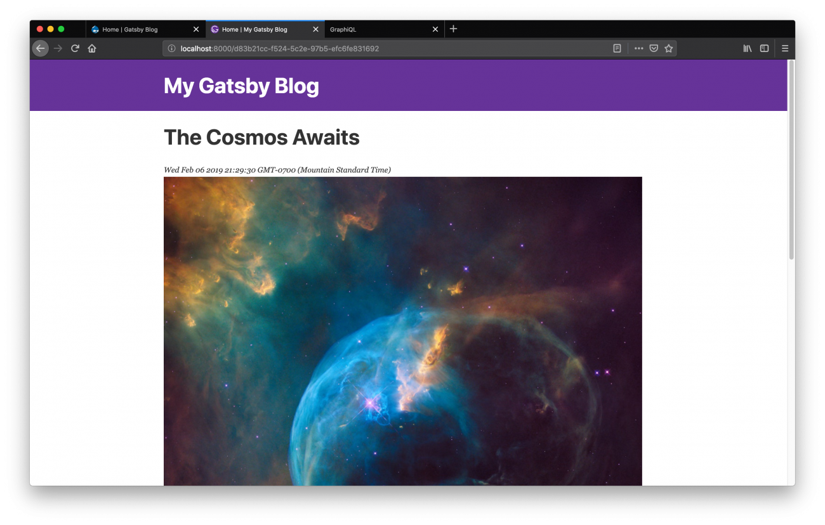
Task: Click The Cosmos Awaits post title
Action: [x=261, y=137]
